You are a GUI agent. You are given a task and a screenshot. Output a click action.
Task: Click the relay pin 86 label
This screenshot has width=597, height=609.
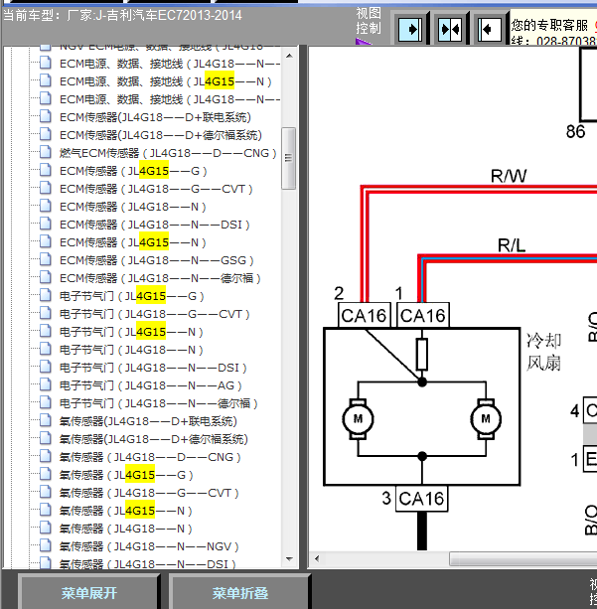tap(575, 132)
